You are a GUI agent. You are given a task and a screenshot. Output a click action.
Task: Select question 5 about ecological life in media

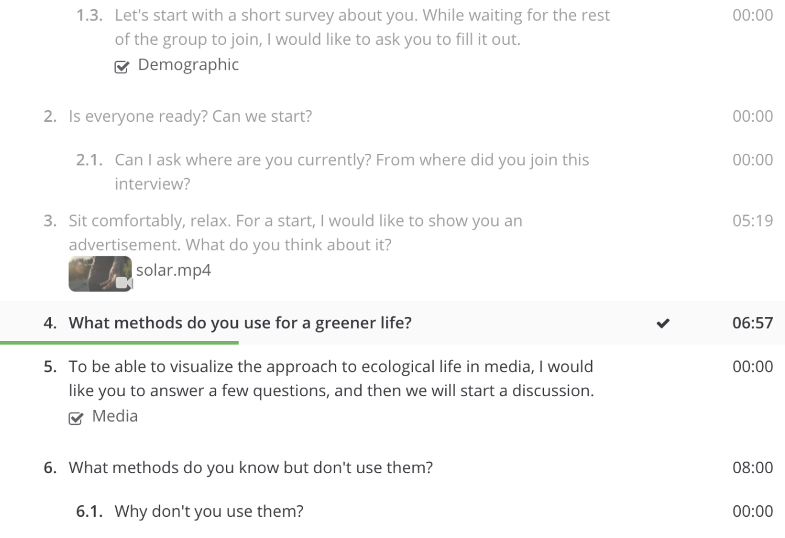[392, 391]
